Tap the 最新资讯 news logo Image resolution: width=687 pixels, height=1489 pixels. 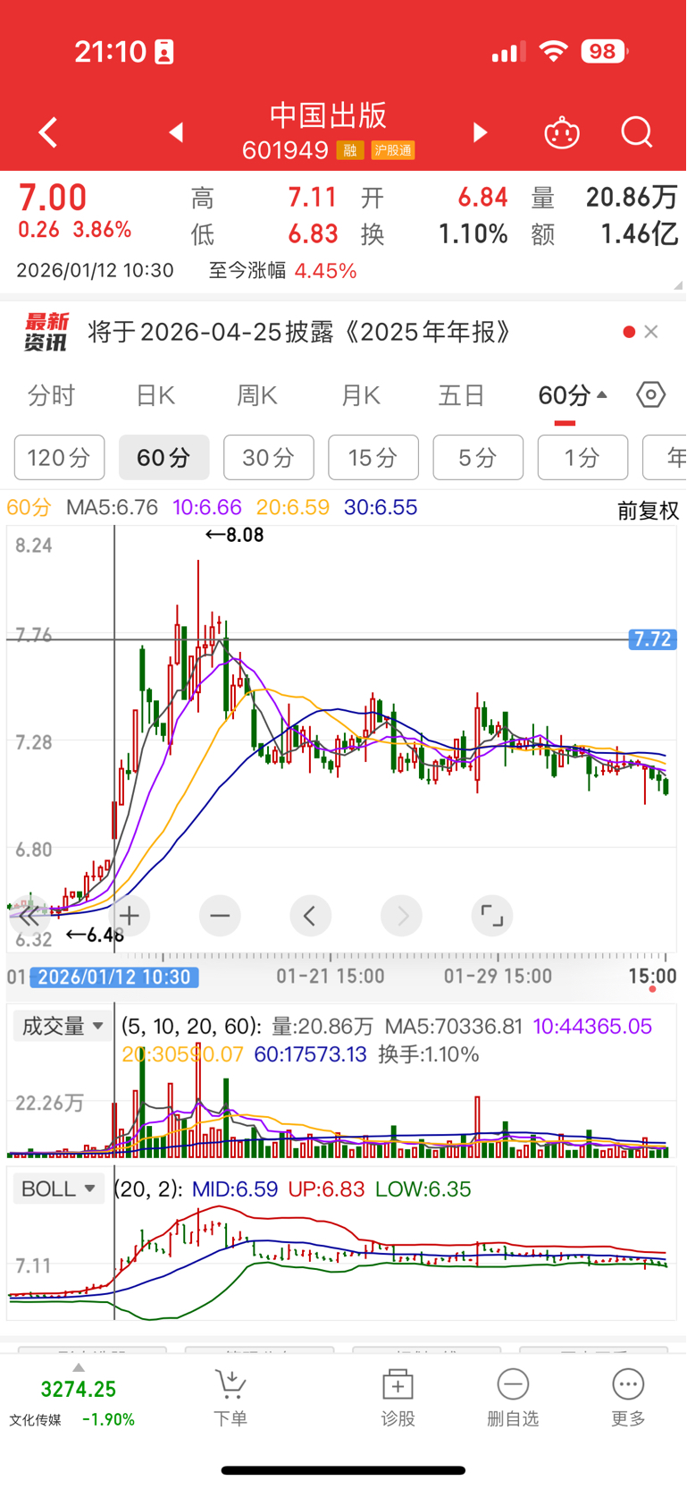[x=46, y=332]
